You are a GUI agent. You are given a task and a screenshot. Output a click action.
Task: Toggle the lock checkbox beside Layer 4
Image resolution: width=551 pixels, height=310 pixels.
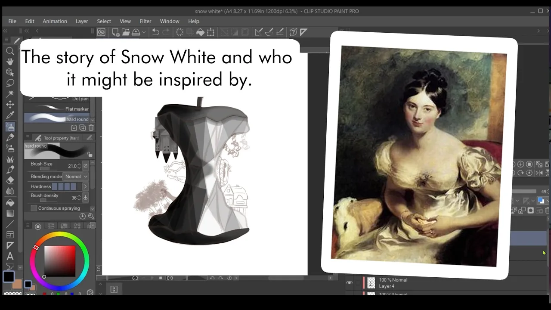(x=357, y=283)
